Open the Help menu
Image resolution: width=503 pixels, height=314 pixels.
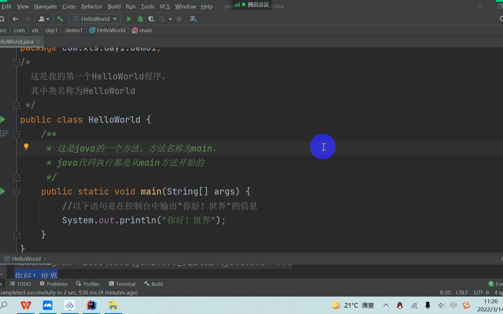point(207,6)
